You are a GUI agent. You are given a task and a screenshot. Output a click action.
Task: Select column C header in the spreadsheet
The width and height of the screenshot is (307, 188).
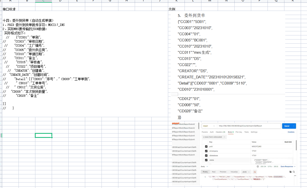pyautogui.click(x=44, y=1)
